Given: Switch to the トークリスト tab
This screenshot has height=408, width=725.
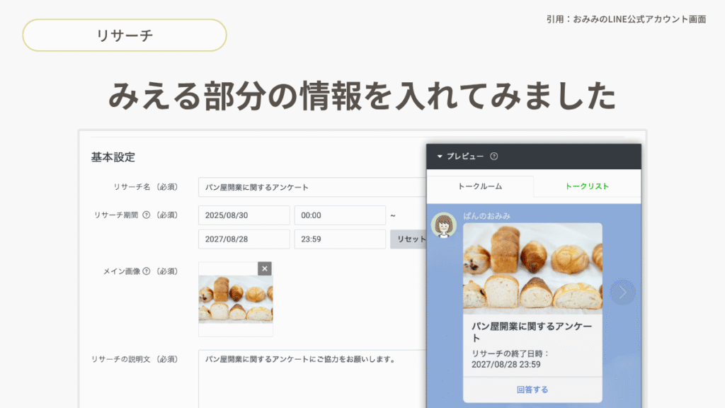Looking at the screenshot, I should (587, 186).
